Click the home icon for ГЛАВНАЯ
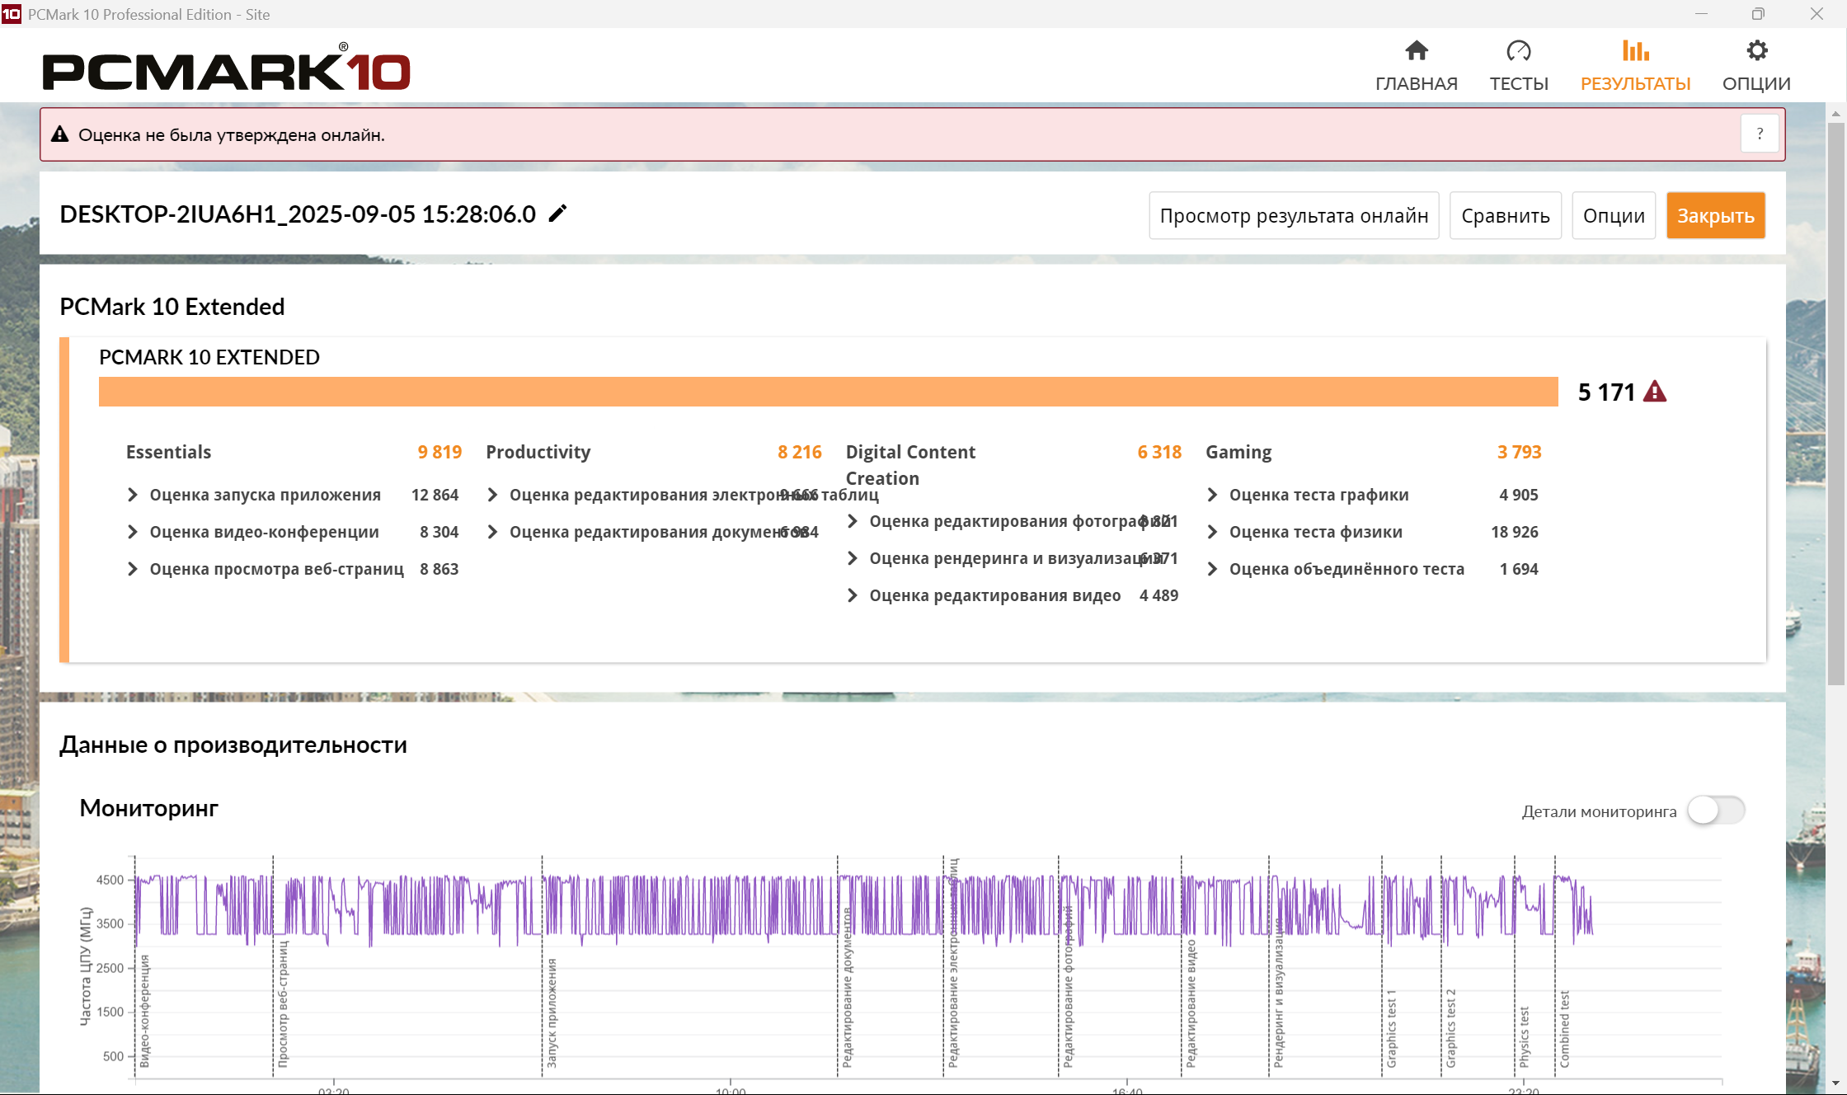The height and width of the screenshot is (1095, 1847). (x=1416, y=51)
